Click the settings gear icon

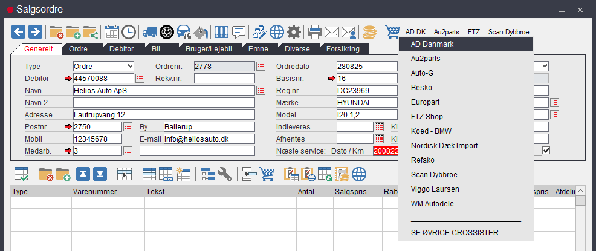click(294, 32)
